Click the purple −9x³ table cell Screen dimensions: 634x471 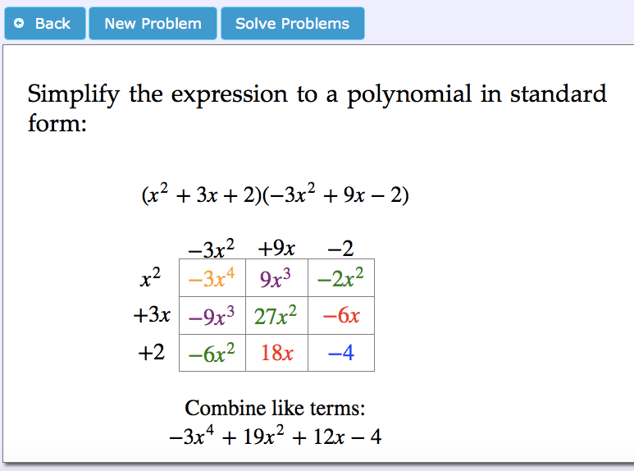pyautogui.click(x=212, y=316)
